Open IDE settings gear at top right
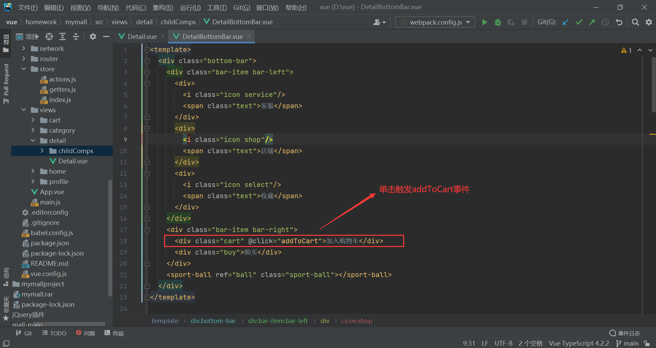 pos(648,22)
